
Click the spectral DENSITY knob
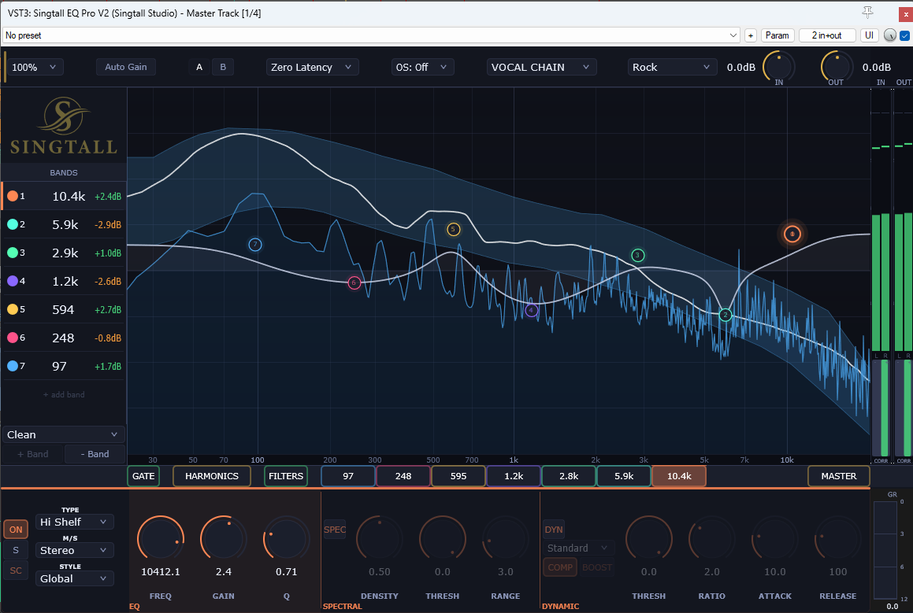(x=380, y=539)
